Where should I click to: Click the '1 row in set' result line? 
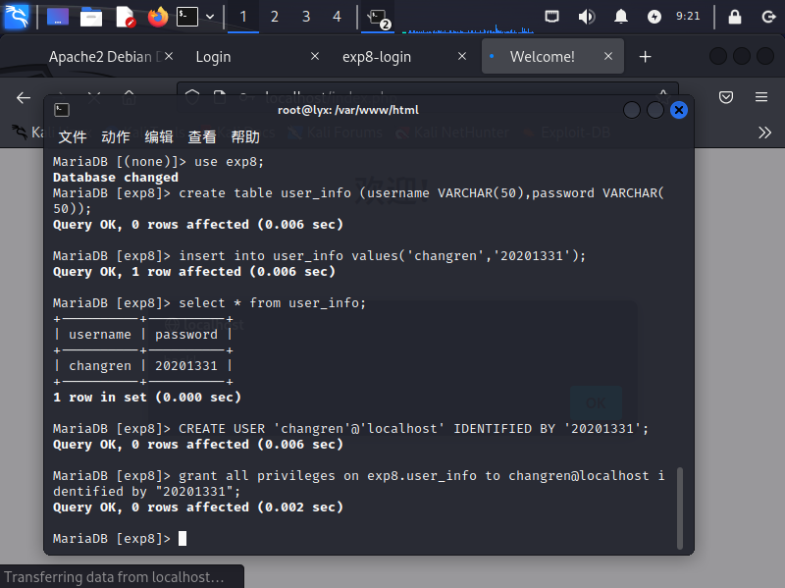(147, 398)
